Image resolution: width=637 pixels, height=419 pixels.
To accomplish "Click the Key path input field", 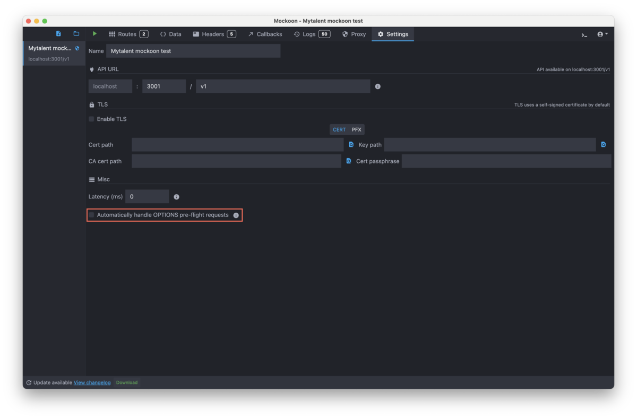I will pos(490,145).
